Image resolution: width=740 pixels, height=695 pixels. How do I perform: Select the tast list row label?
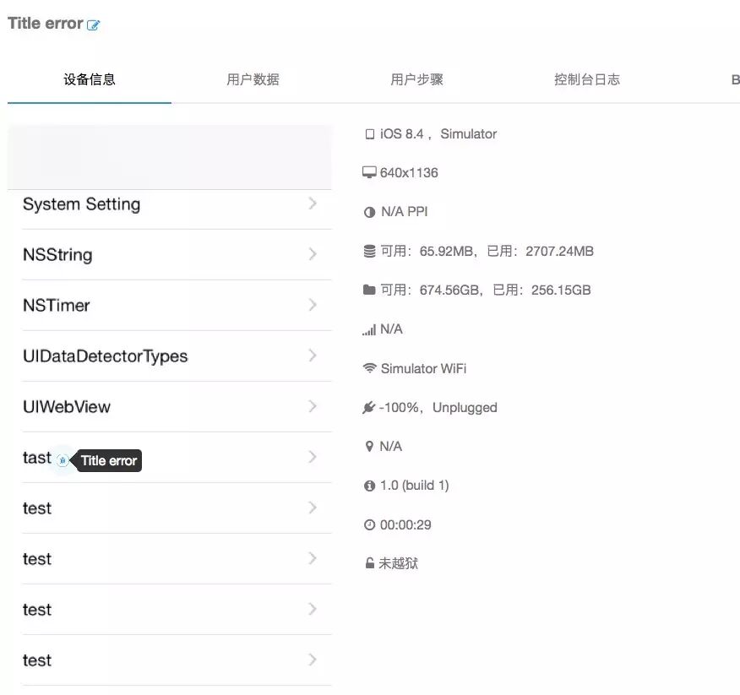pos(37,458)
